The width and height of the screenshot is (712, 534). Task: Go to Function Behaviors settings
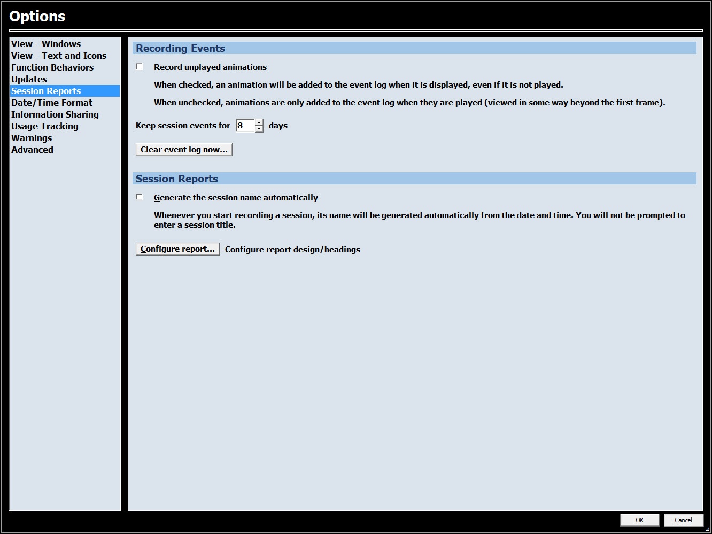[52, 67]
